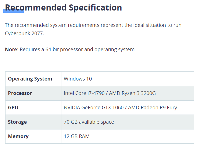200x153 pixels.
Task: Click the bold Note label
Action: pos(11,49)
